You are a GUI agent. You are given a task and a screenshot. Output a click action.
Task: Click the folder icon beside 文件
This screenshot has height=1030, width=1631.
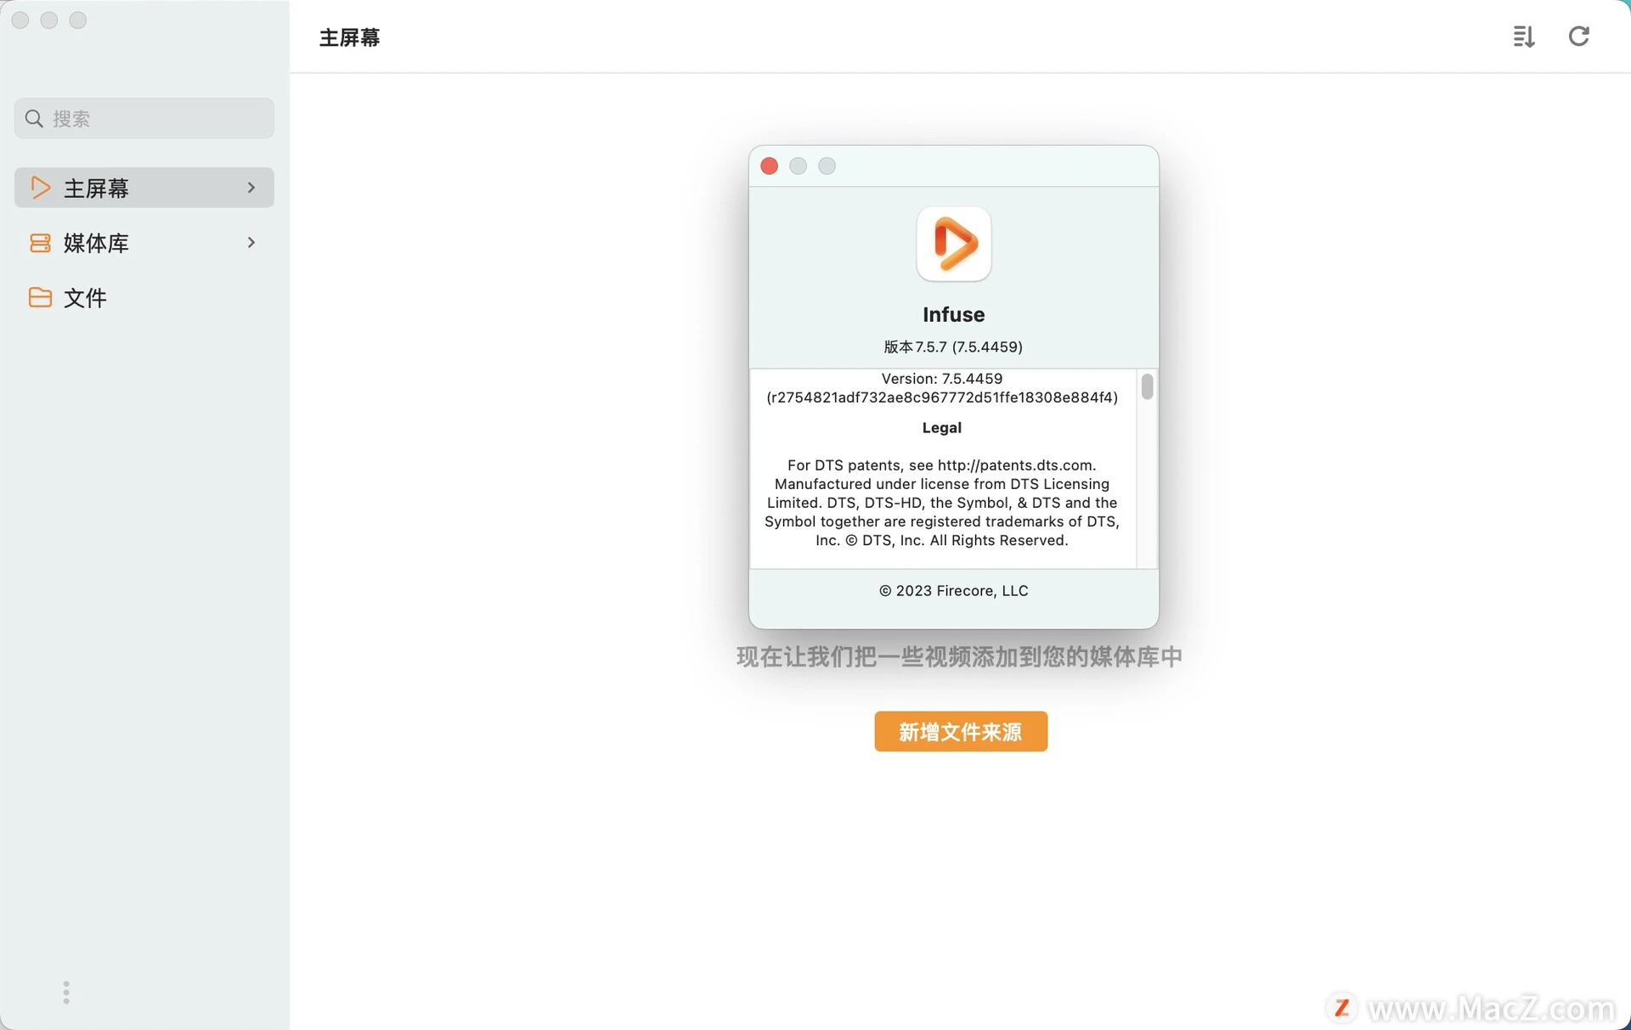click(x=40, y=297)
